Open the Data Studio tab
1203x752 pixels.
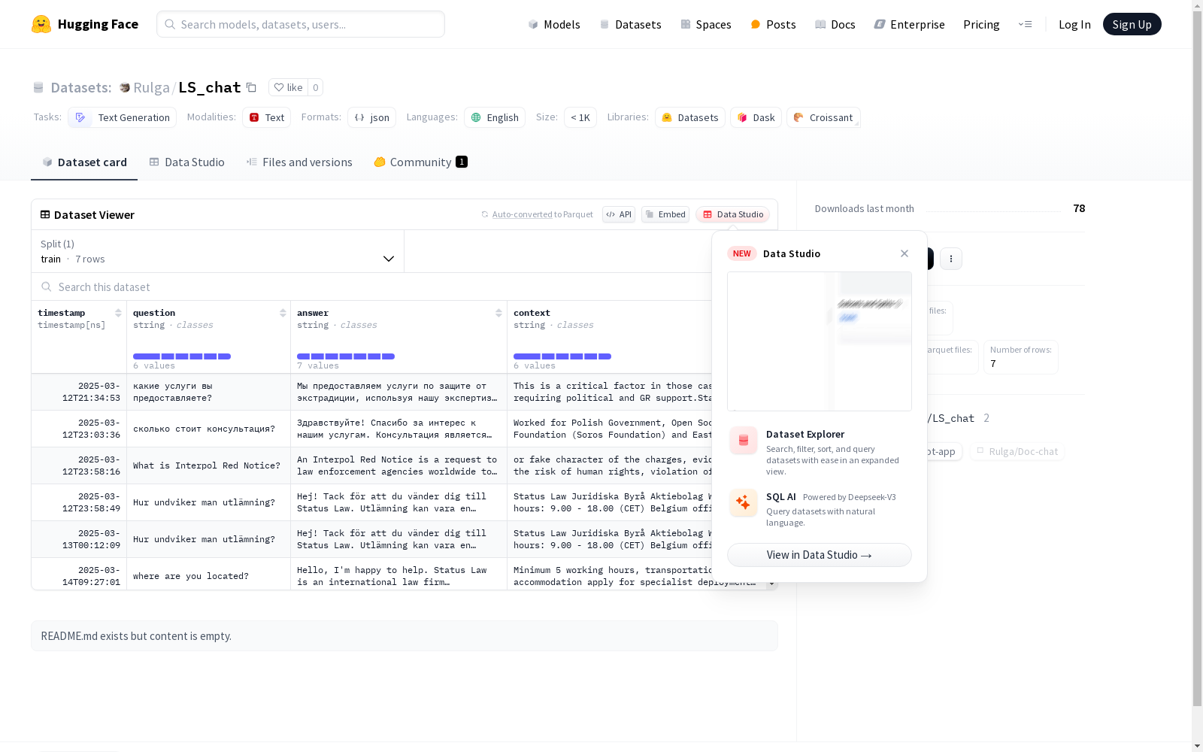pyautogui.click(x=186, y=162)
